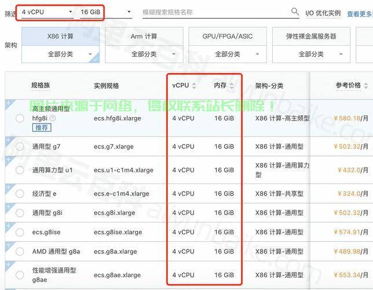
Task: Click the ¥553.34/月 price
Action: pyautogui.click(x=350, y=275)
